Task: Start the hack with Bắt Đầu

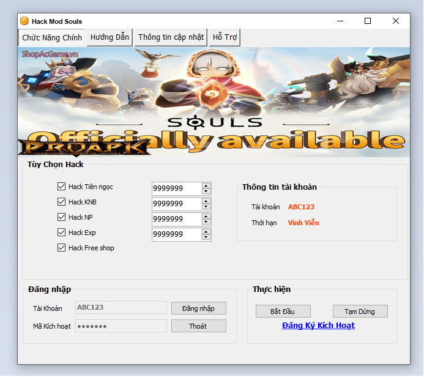Action: click(x=283, y=312)
